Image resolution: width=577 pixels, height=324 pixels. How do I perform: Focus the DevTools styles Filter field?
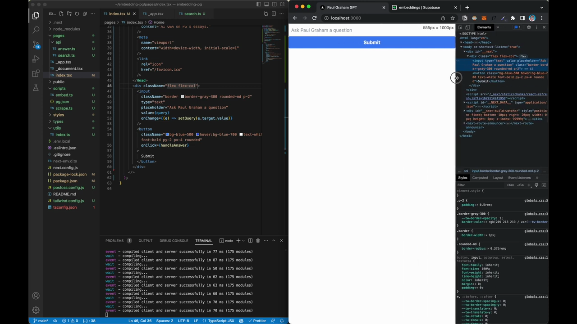pos(480,185)
